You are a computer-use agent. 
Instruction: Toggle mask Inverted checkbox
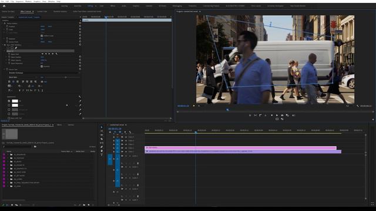click(x=42, y=66)
